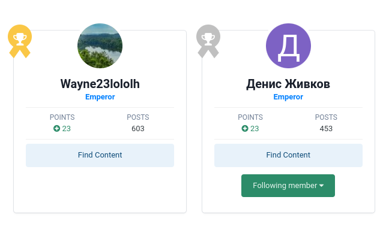Click POINTS label on Wayne23lololh's card
Viewport: 380px width, 230px height.
[x=62, y=117]
